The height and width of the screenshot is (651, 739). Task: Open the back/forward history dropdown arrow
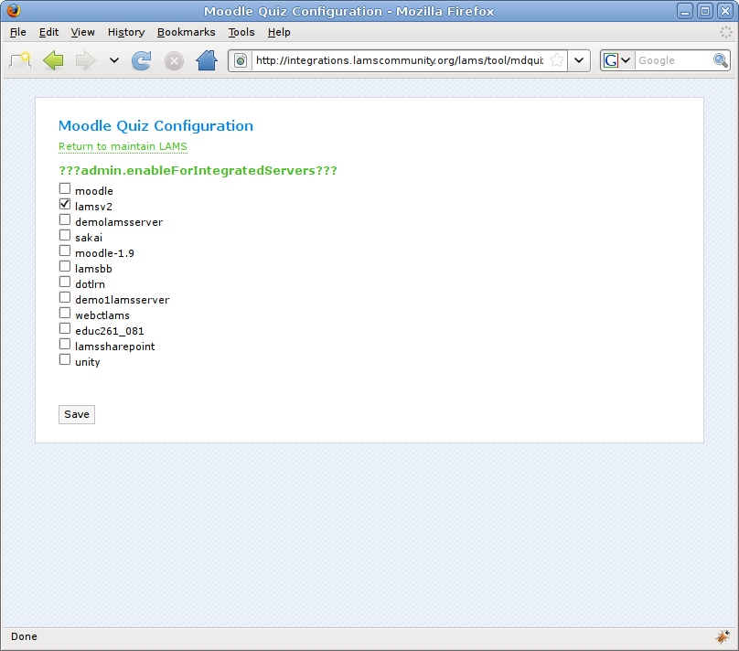113,60
